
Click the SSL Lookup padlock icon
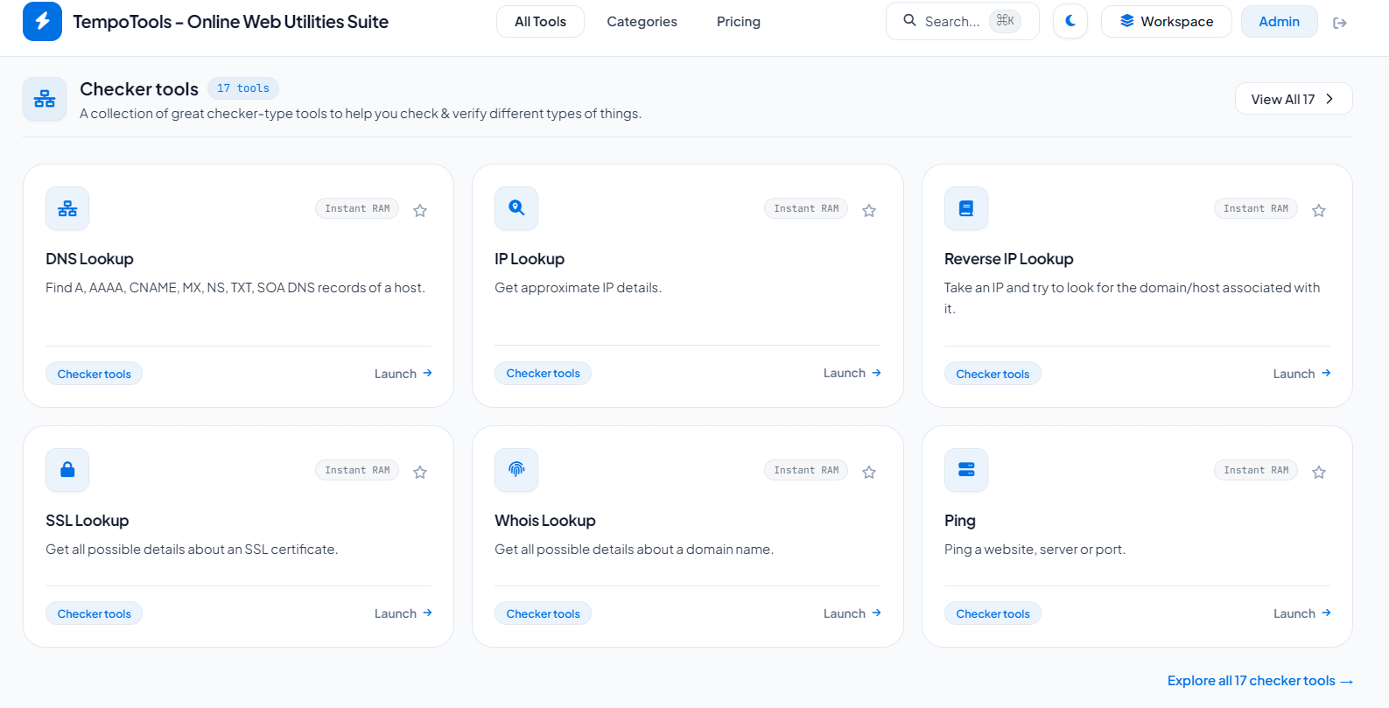click(67, 470)
